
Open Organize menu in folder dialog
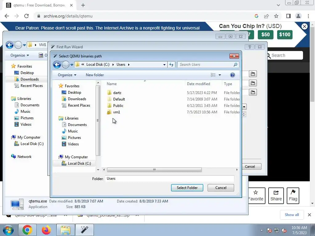point(67,75)
